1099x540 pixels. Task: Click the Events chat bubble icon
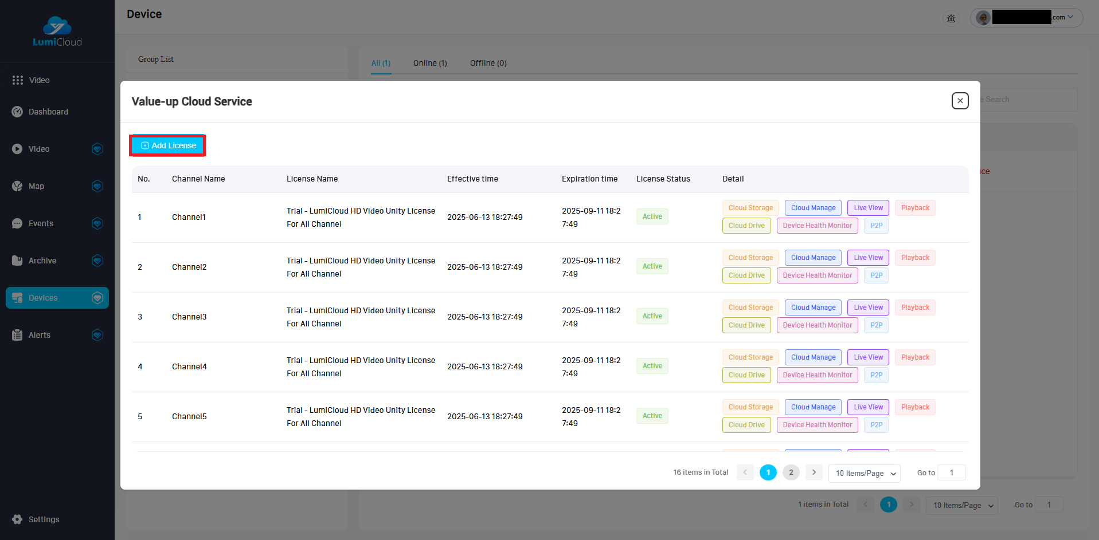(x=17, y=223)
